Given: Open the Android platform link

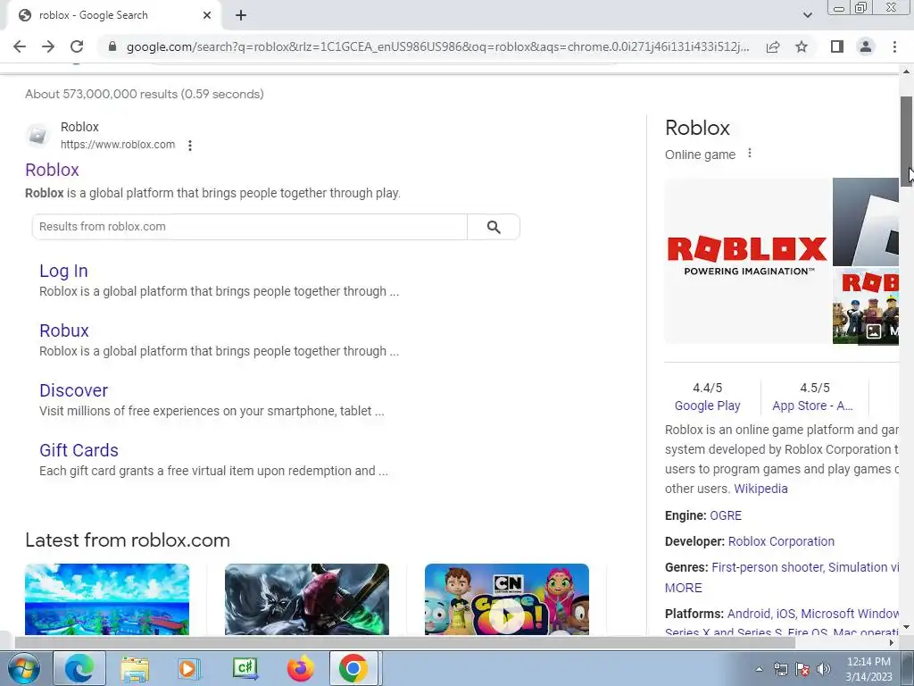Looking at the screenshot, I should 749,614.
